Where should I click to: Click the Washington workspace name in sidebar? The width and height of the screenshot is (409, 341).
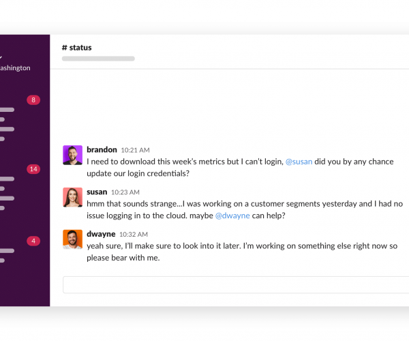(x=15, y=68)
